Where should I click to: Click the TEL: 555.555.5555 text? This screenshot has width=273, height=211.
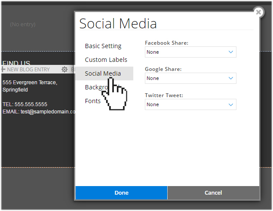25,104
